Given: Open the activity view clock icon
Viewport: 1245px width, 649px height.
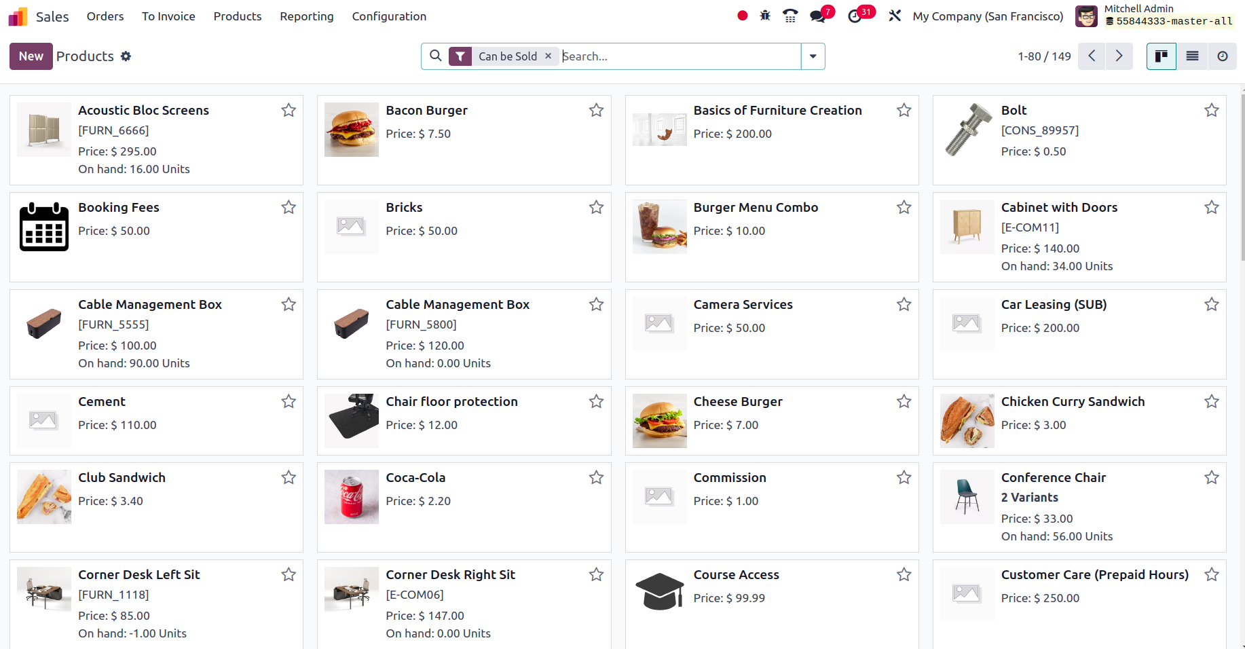Looking at the screenshot, I should pyautogui.click(x=1222, y=56).
